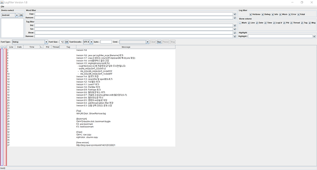Image resolution: width=317 pixels, height=170 pixels.
Task: Uncheck the LogLV show column checkbox
Action: point(274,23)
